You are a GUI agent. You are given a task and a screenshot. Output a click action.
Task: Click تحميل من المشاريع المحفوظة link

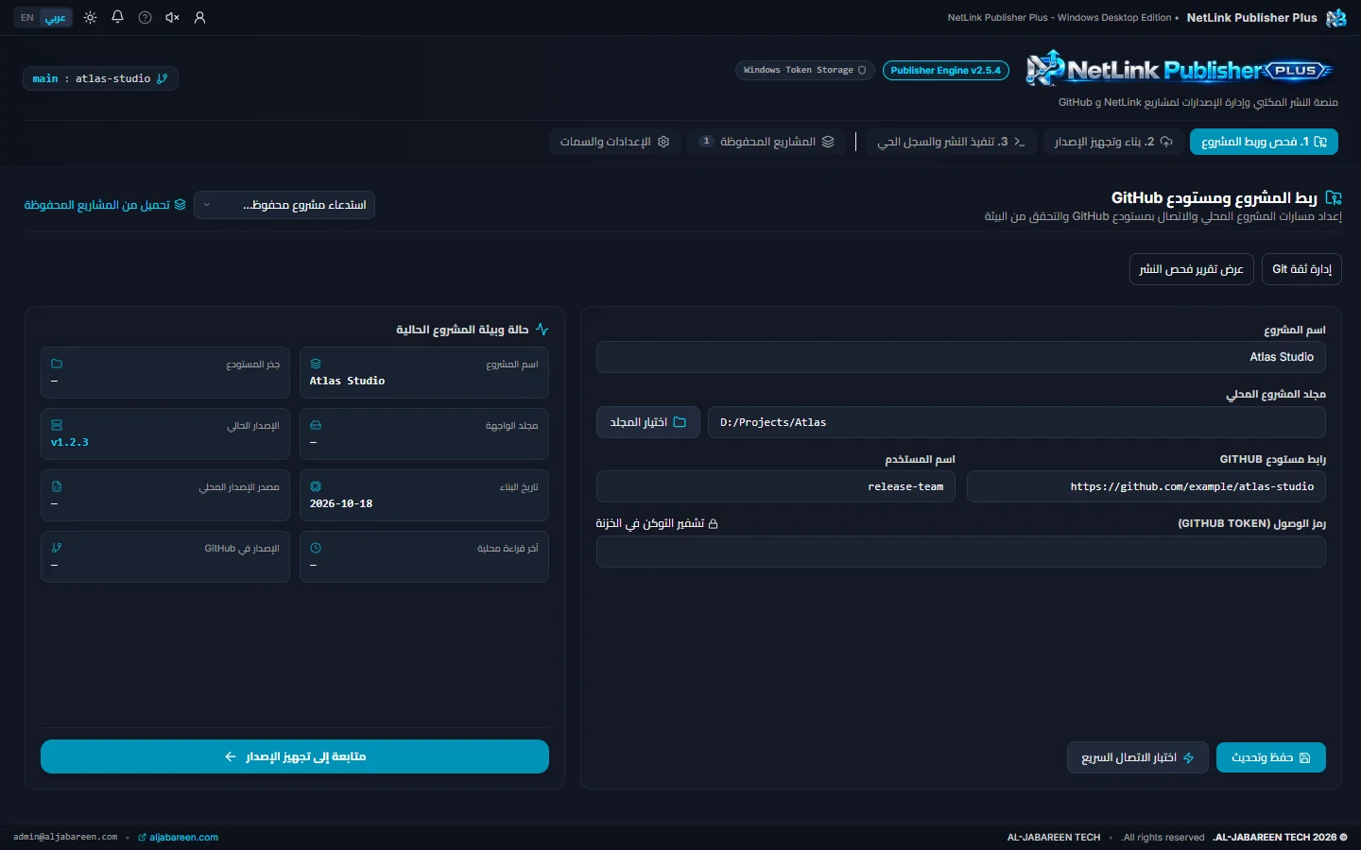(x=105, y=205)
